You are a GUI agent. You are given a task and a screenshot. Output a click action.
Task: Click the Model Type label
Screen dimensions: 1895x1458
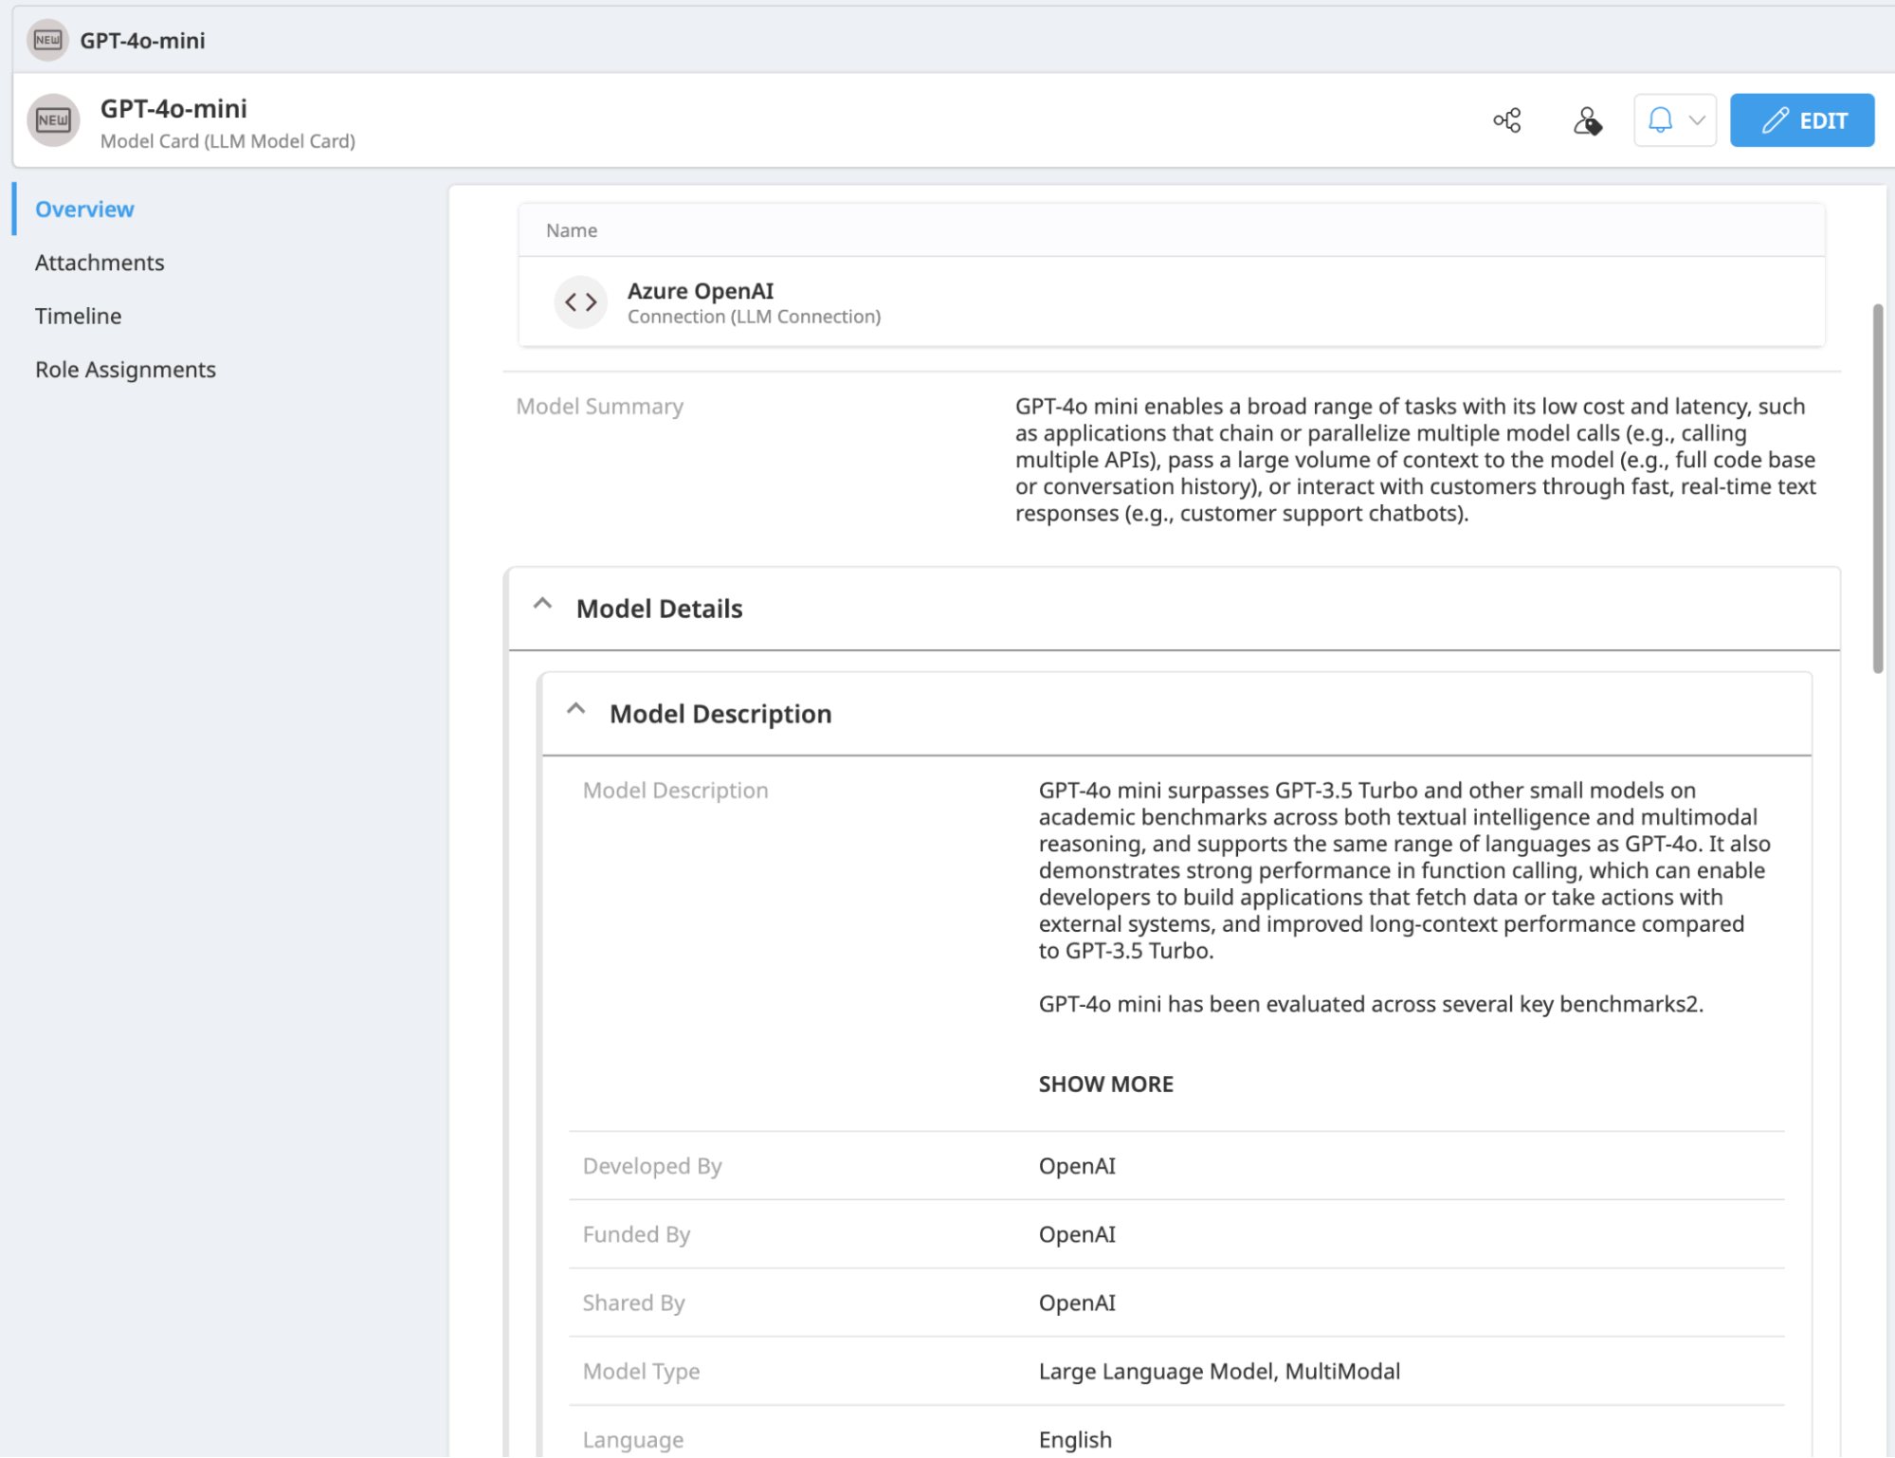tap(641, 1371)
